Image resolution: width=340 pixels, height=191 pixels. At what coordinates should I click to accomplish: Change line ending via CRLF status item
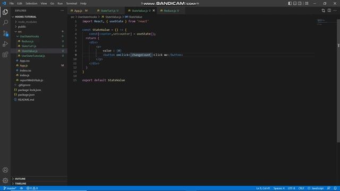[301, 188]
